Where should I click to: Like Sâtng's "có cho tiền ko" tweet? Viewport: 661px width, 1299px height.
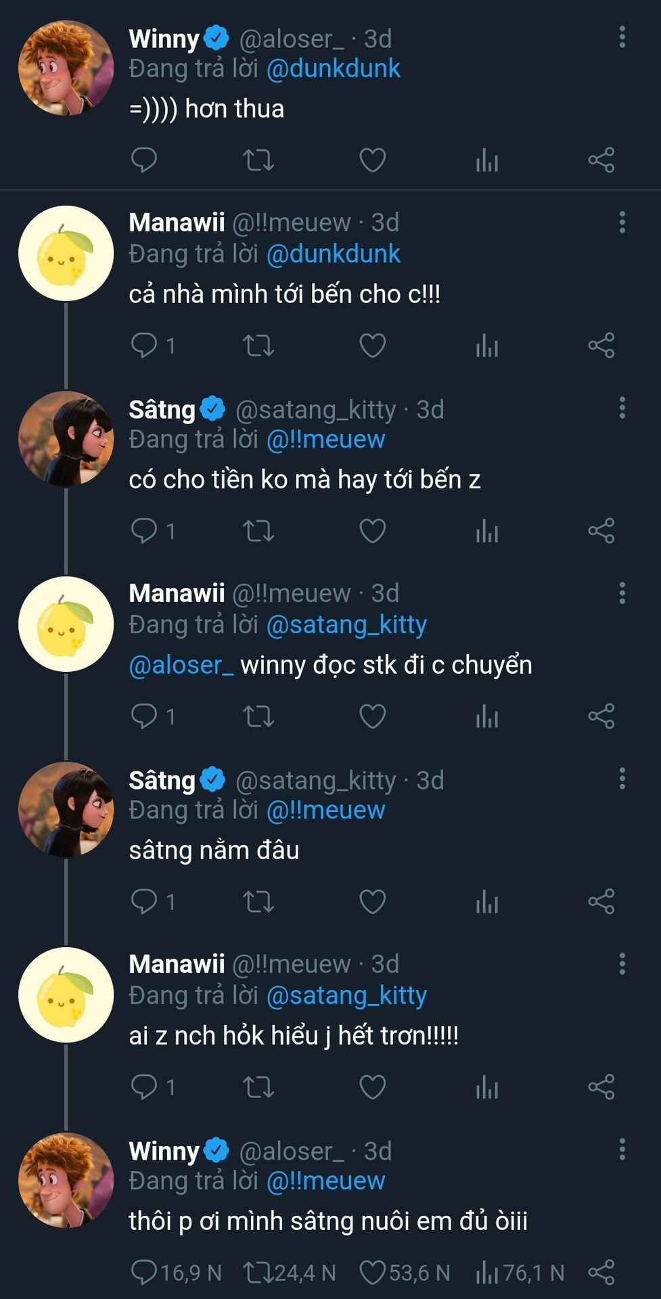tap(372, 531)
